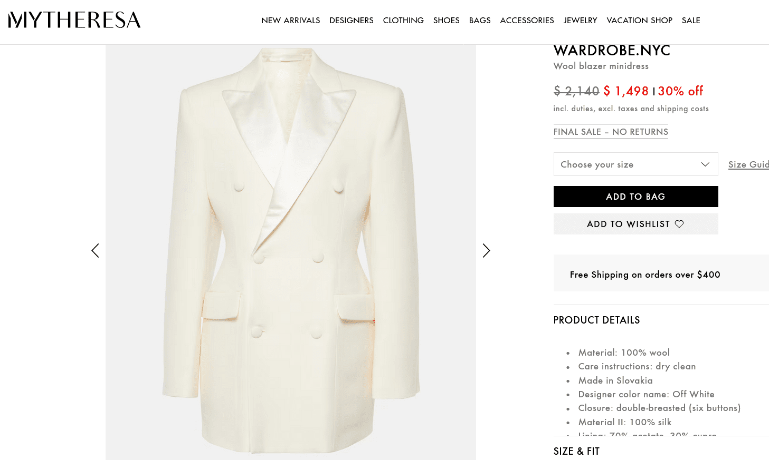Image resolution: width=769 pixels, height=460 pixels.
Task: Open the Choose your size dropdown
Action: pos(628,164)
